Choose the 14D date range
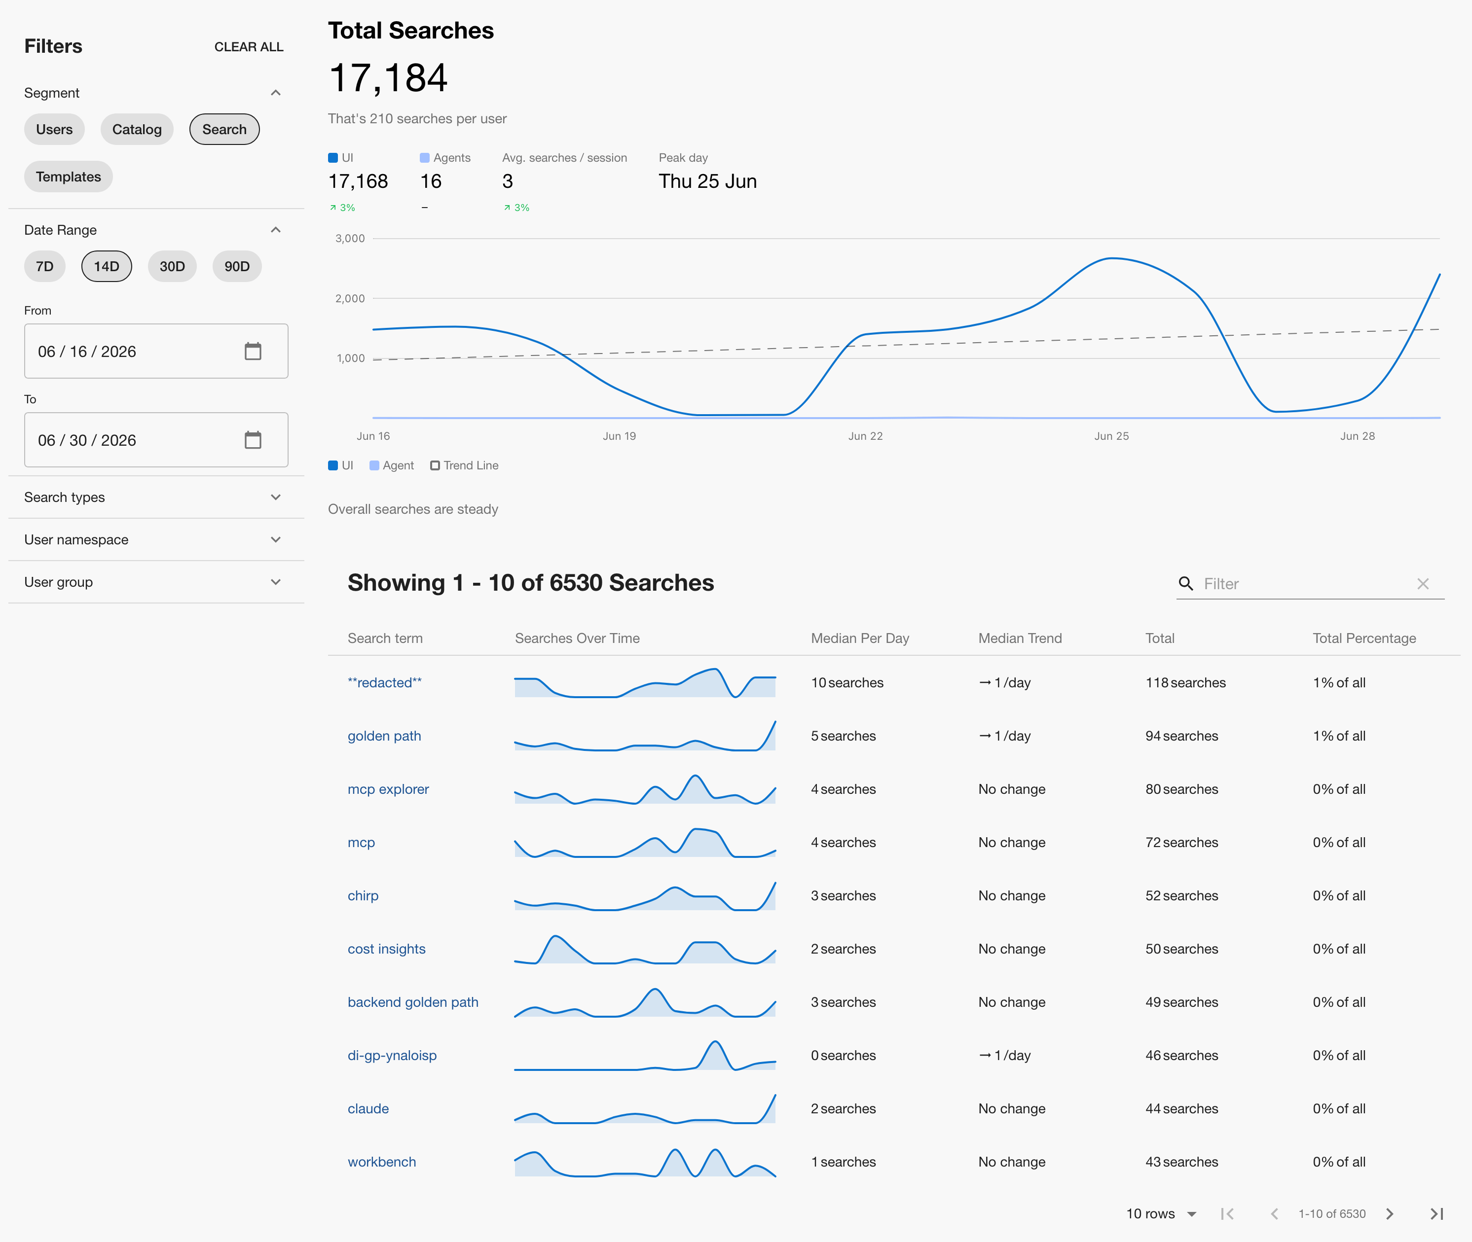1472x1242 pixels. tap(107, 266)
